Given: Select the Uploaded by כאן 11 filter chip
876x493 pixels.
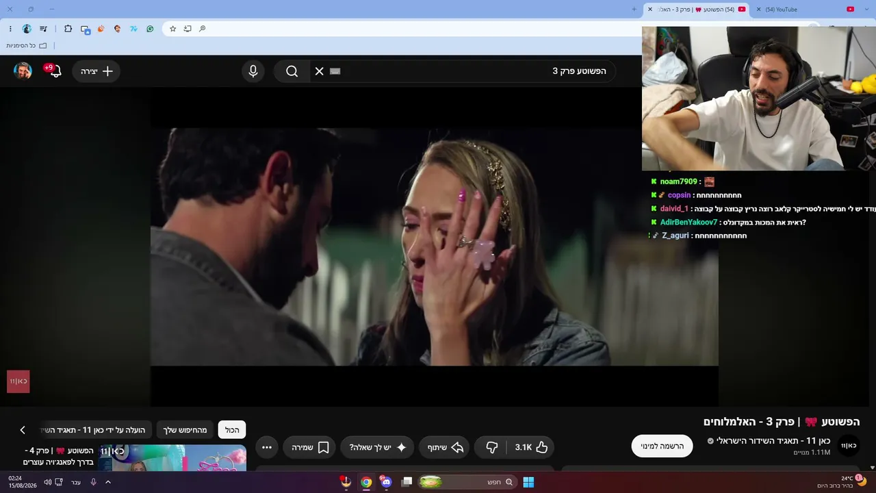Looking at the screenshot, I should [x=96, y=430].
